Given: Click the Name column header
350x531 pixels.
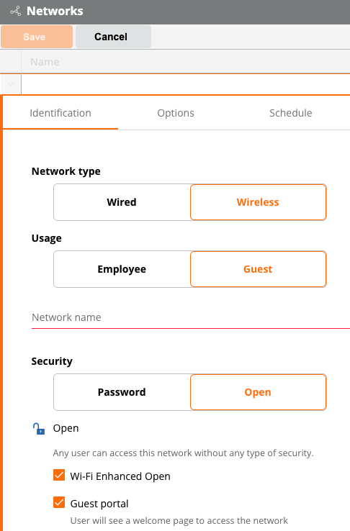Looking at the screenshot, I should pos(45,62).
